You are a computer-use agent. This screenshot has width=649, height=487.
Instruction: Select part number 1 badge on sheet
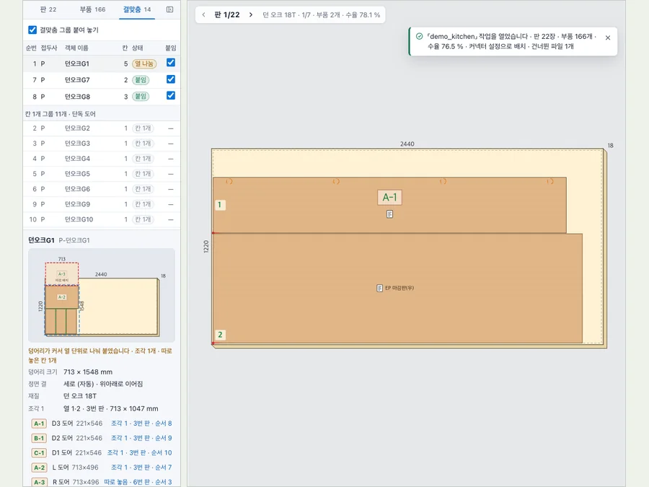220,205
